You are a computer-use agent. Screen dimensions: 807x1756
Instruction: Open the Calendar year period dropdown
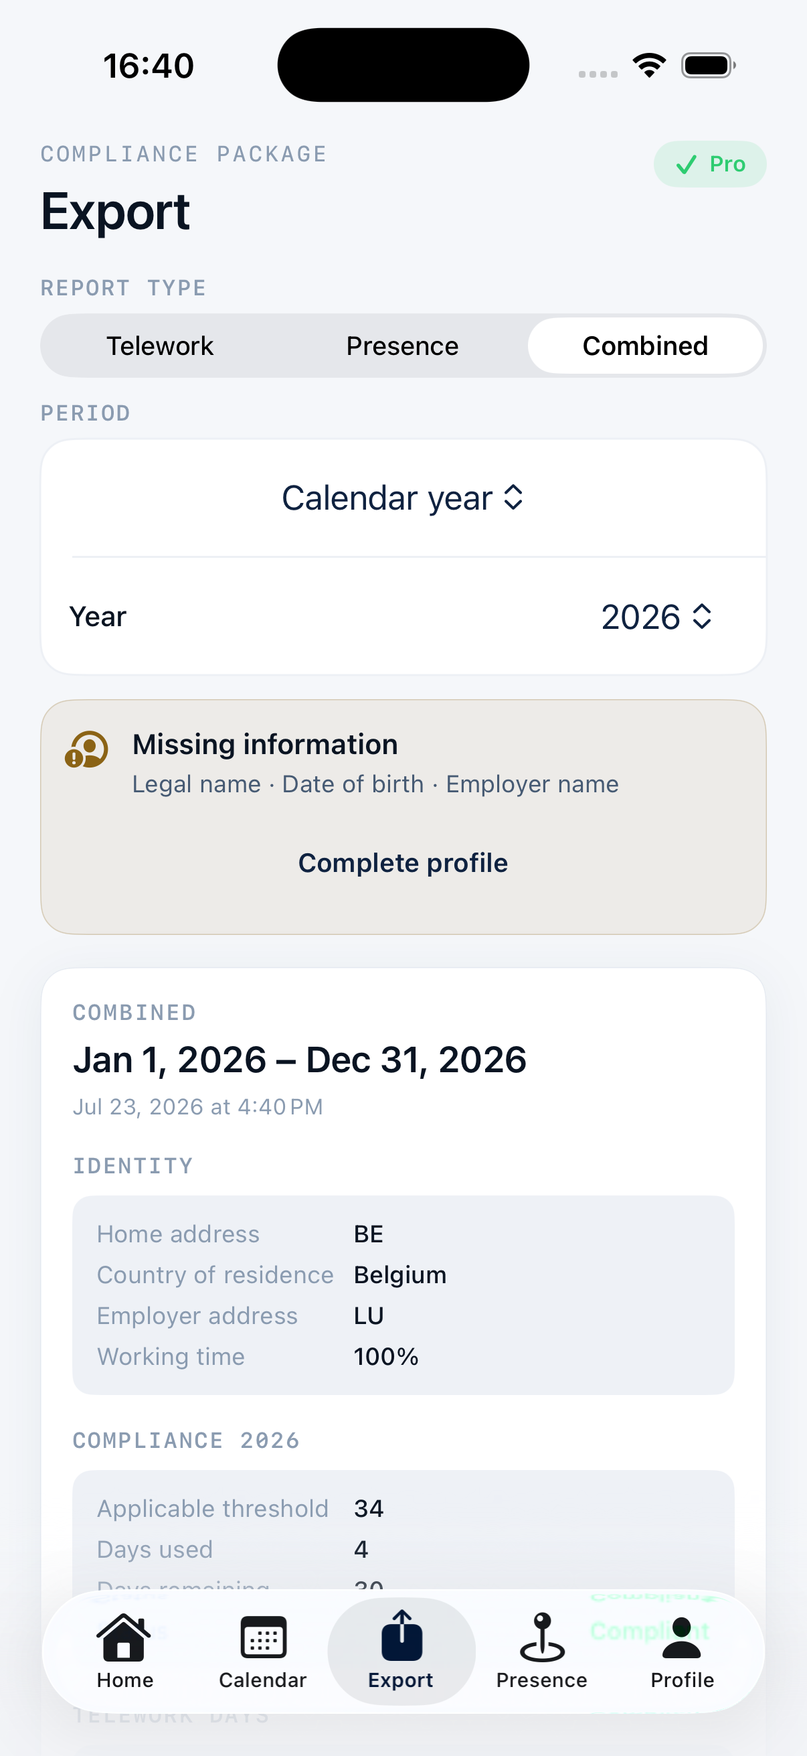403,498
